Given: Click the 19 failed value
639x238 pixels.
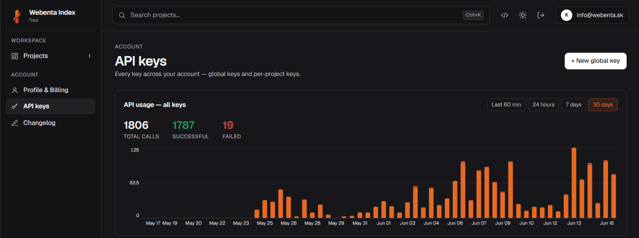Looking at the screenshot, I should click(x=228, y=125).
